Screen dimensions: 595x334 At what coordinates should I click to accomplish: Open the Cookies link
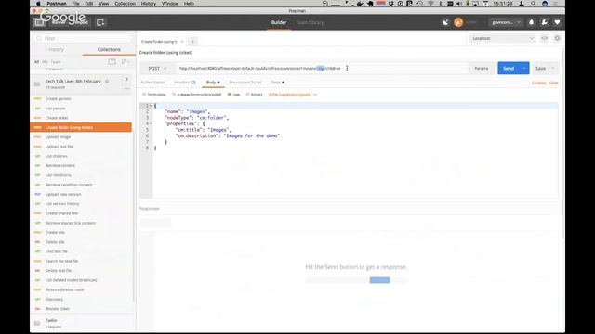pyautogui.click(x=538, y=83)
